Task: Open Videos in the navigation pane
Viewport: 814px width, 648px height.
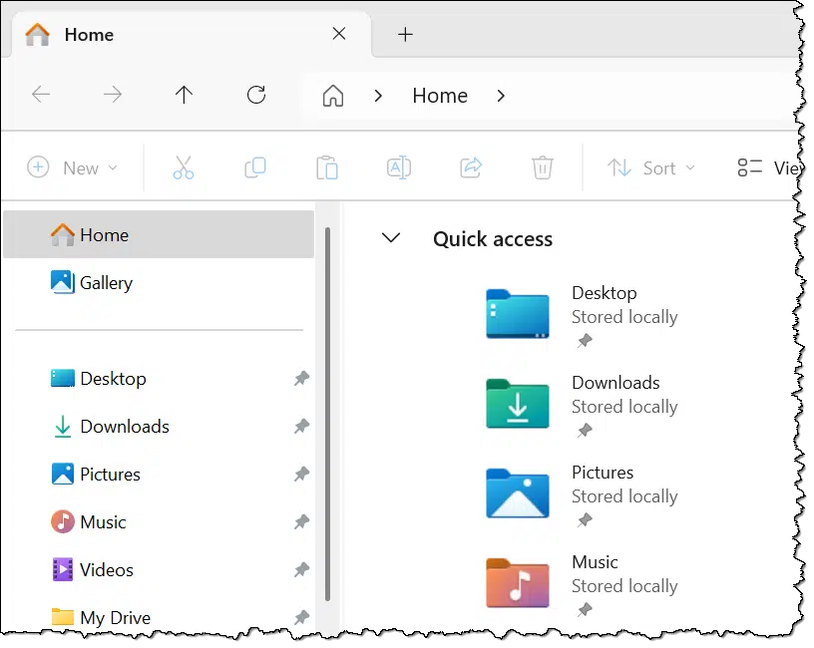Action: pos(159,569)
